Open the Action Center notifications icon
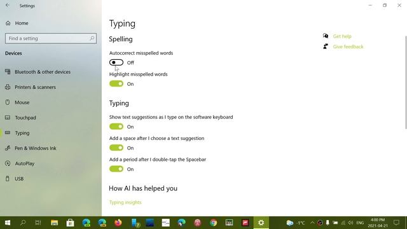The image size is (407, 229). 396,223
